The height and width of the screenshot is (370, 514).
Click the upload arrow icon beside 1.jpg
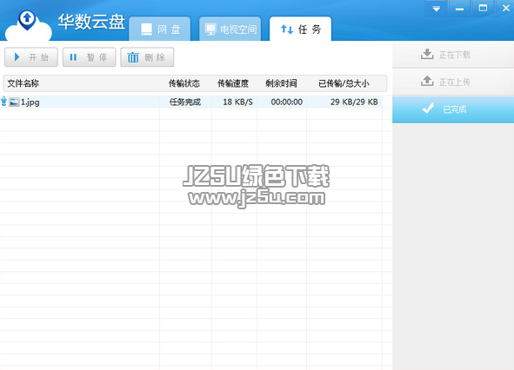tap(3, 102)
